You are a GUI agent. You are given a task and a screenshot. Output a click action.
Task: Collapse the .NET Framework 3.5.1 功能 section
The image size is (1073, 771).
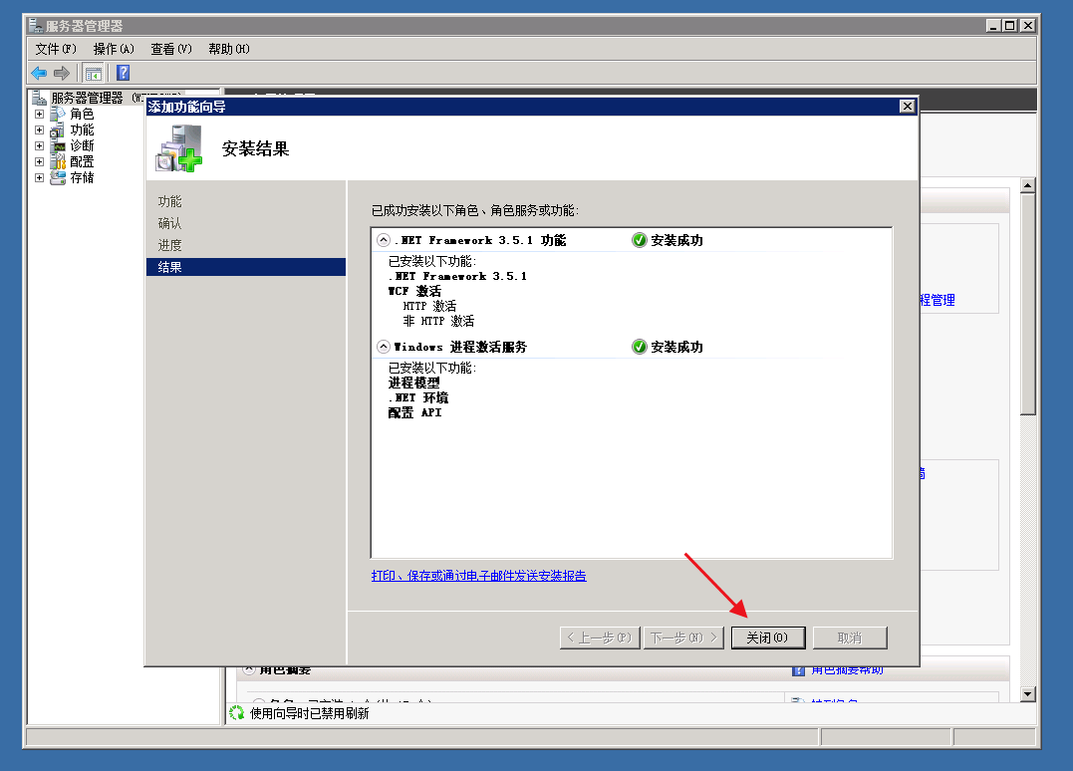pyautogui.click(x=384, y=240)
